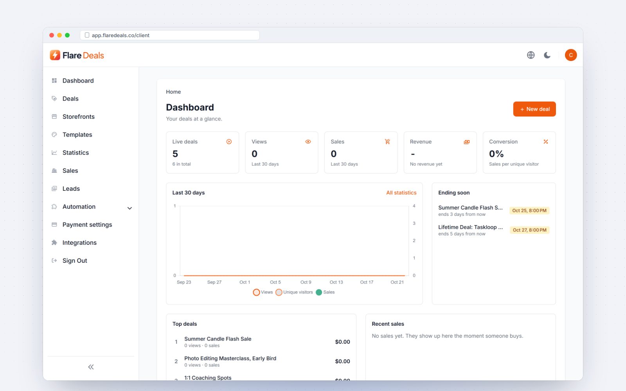Click the Oct 25, 8:00 PM badge
This screenshot has width=626, height=391.
(529, 210)
